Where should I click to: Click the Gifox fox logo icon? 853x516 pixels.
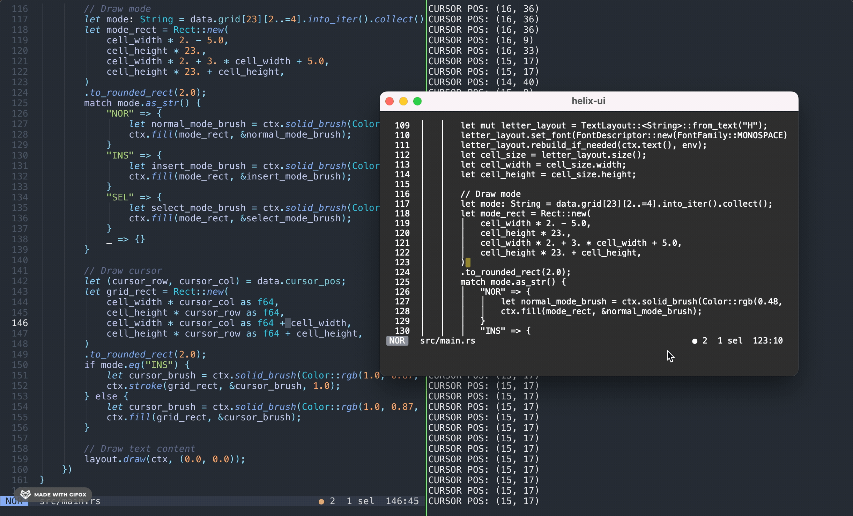coord(25,494)
